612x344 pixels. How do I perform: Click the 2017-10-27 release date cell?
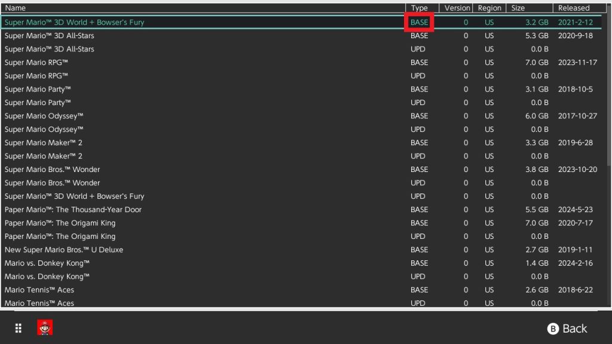click(x=577, y=116)
